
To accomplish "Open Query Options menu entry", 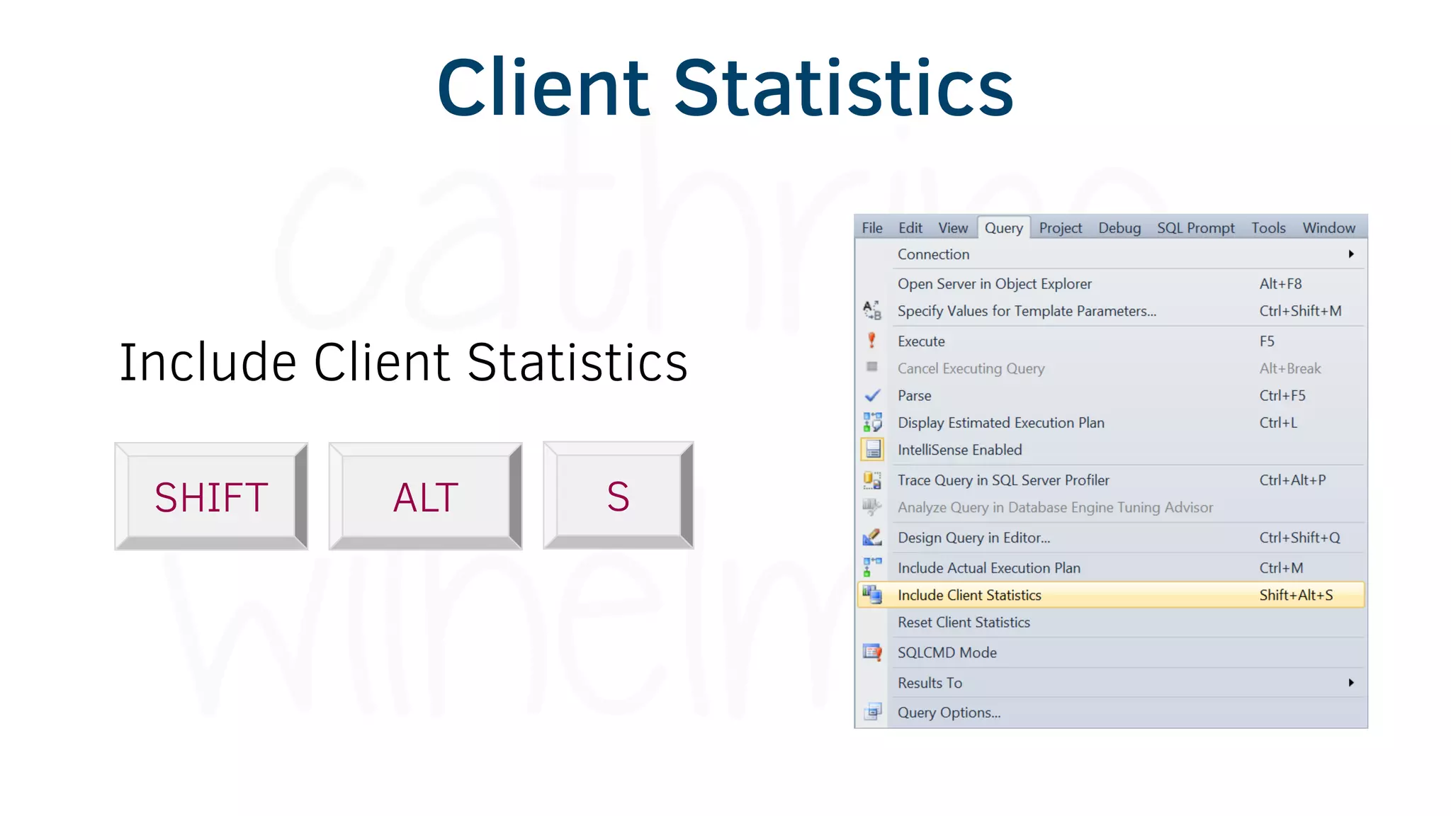I will pyautogui.click(x=1111, y=713).
